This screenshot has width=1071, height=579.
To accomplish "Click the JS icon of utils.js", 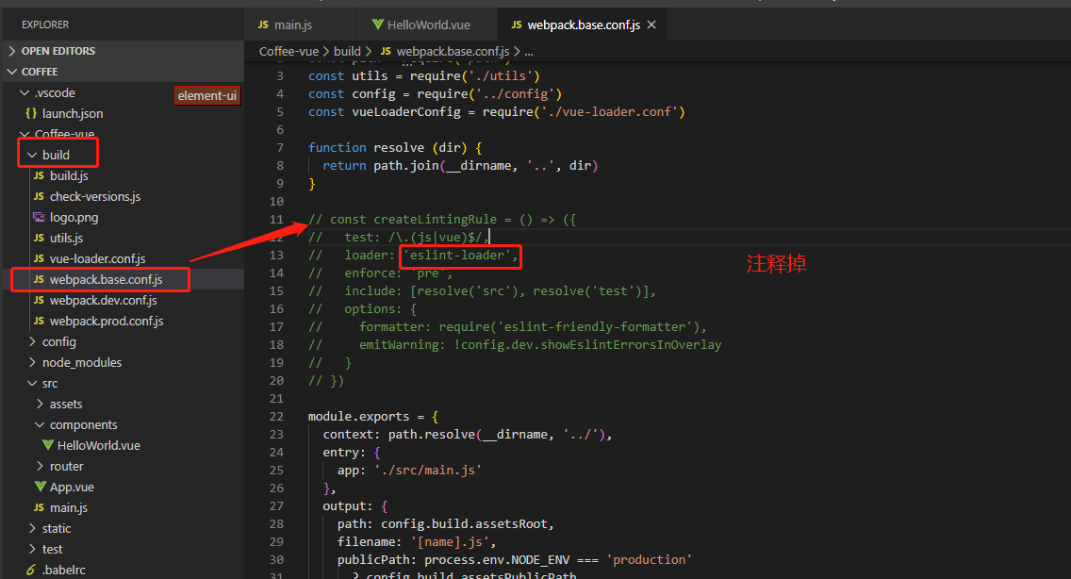I will point(39,238).
